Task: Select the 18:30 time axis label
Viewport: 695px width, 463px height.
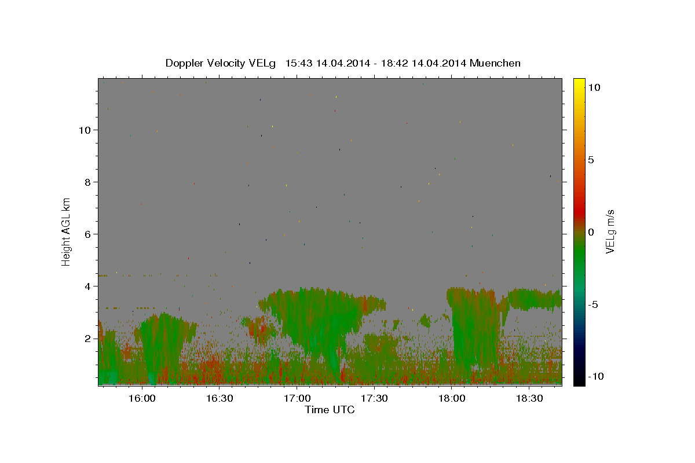Action: [x=529, y=399]
